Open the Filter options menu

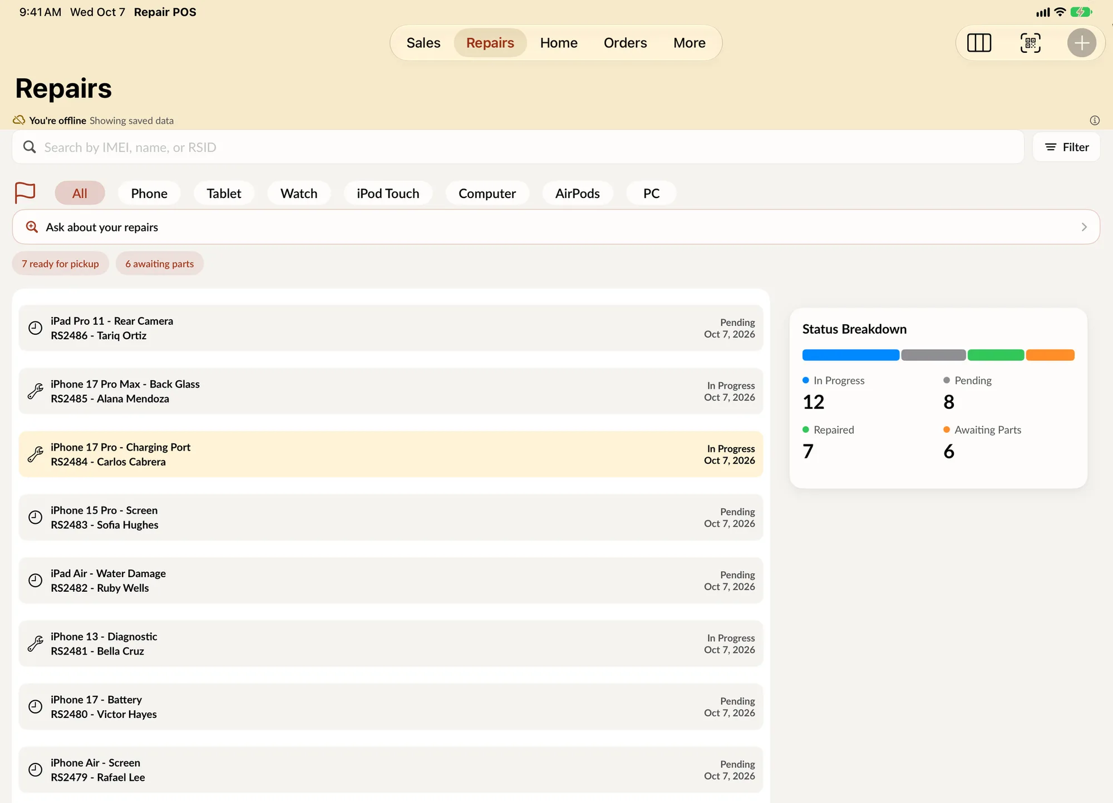pos(1066,147)
